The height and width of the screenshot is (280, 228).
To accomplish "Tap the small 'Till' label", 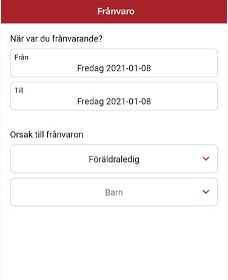I will pos(19,91).
